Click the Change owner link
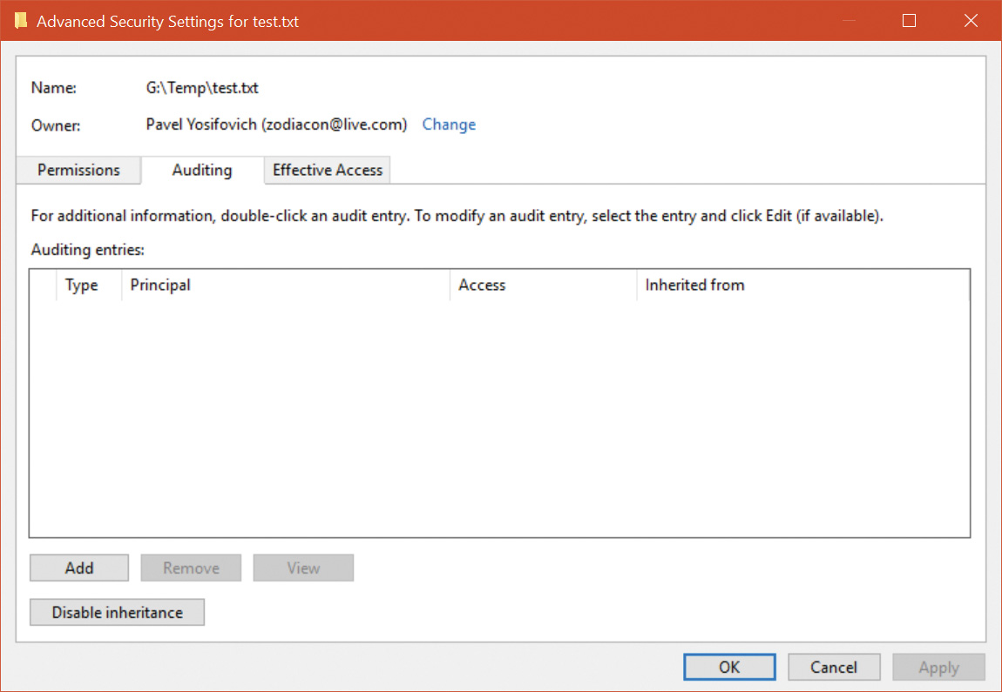This screenshot has height=692, width=1002. [449, 124]
